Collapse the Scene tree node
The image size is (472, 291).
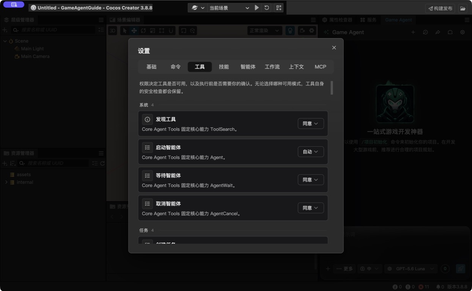tap(5, 41)
